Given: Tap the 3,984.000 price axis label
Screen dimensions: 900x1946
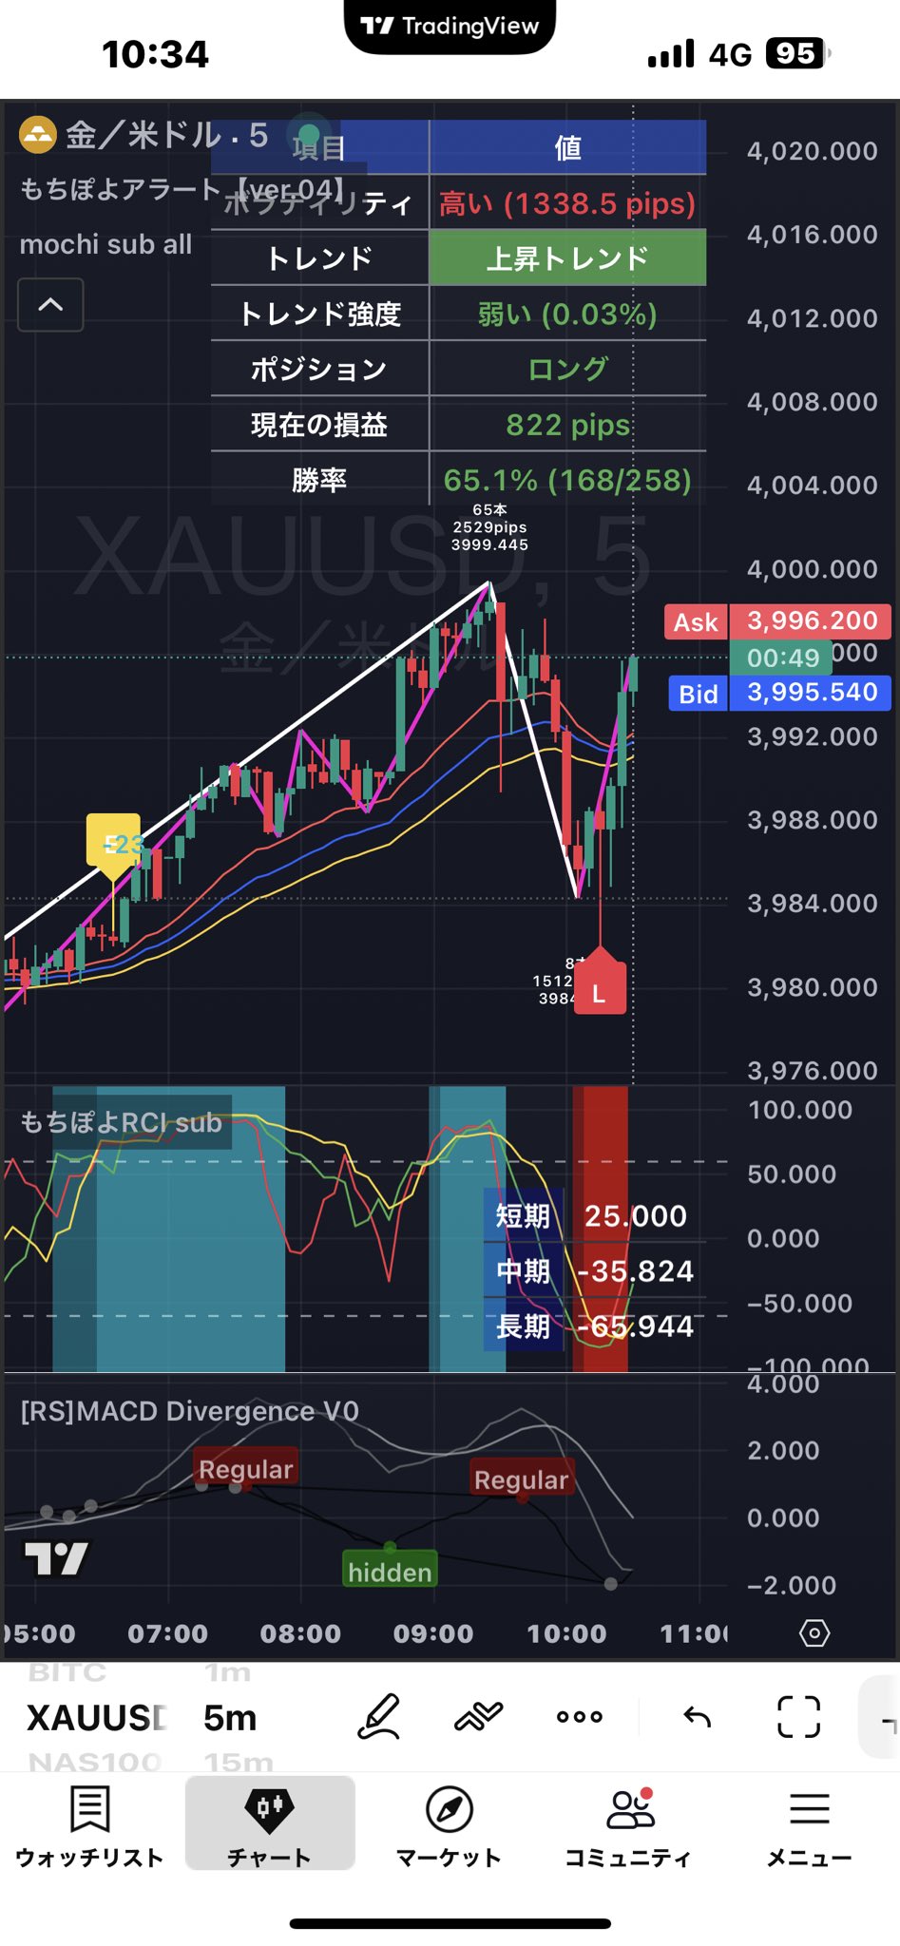Looking at the screenshot, I should point(812,903).
